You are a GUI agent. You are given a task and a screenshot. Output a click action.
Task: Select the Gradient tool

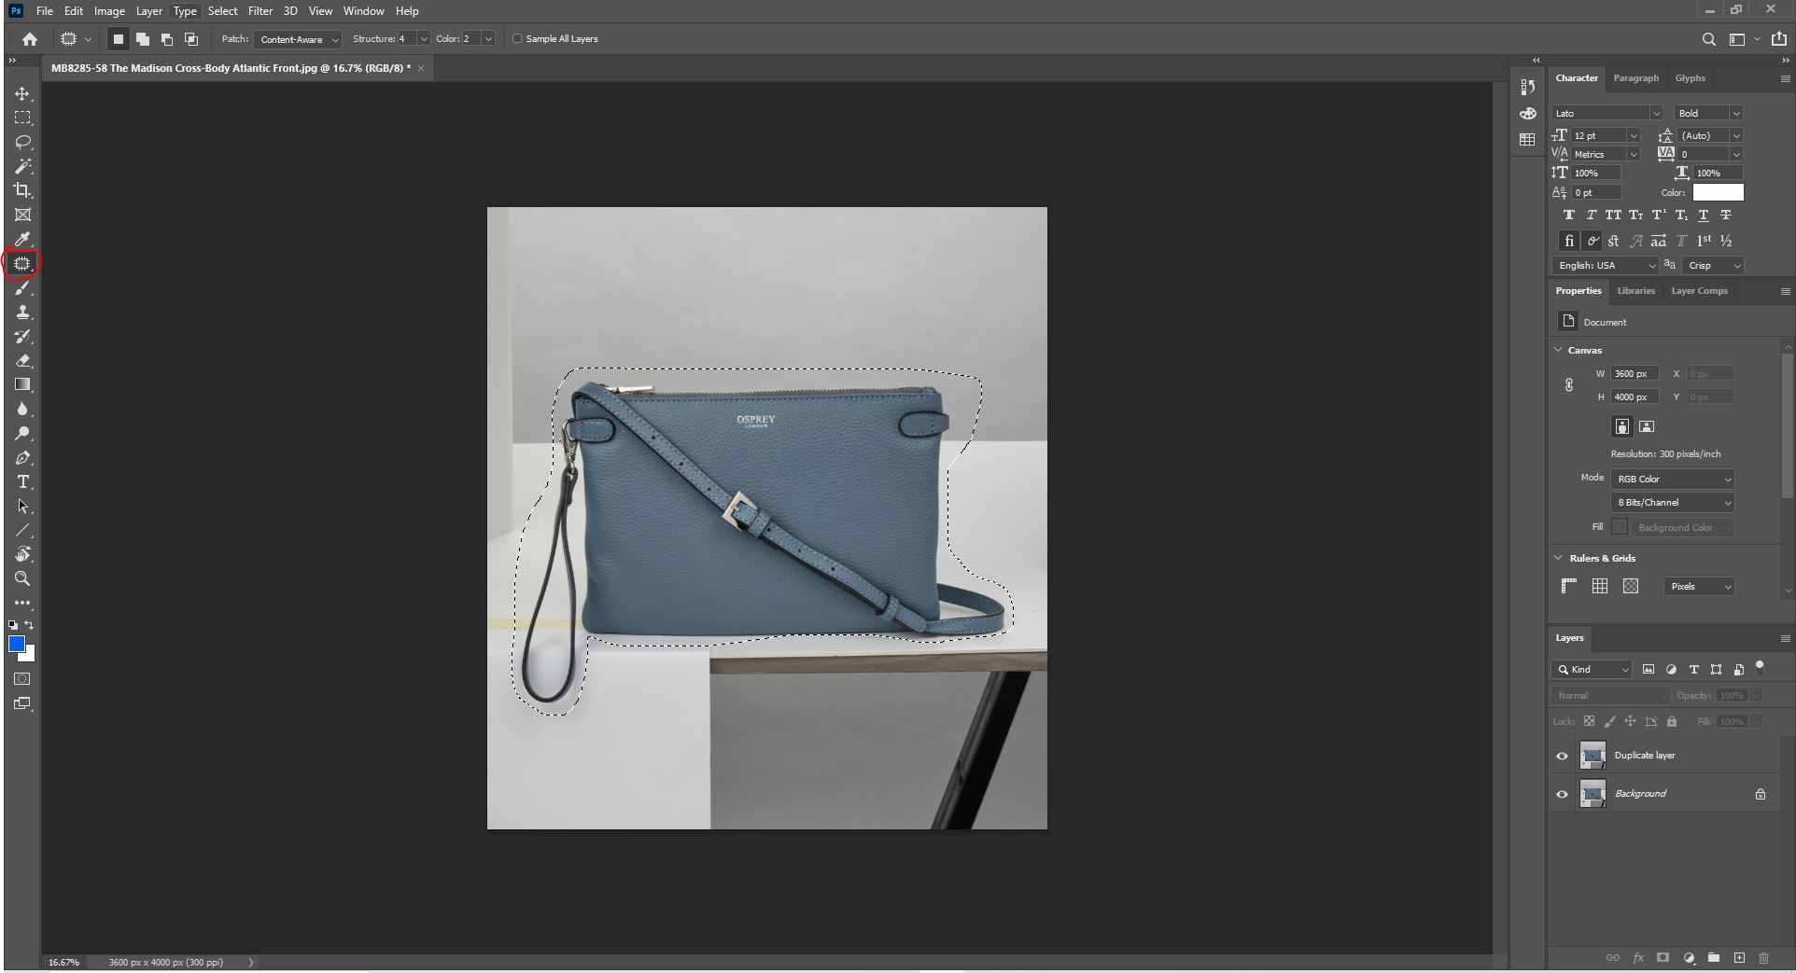(22, 385)
